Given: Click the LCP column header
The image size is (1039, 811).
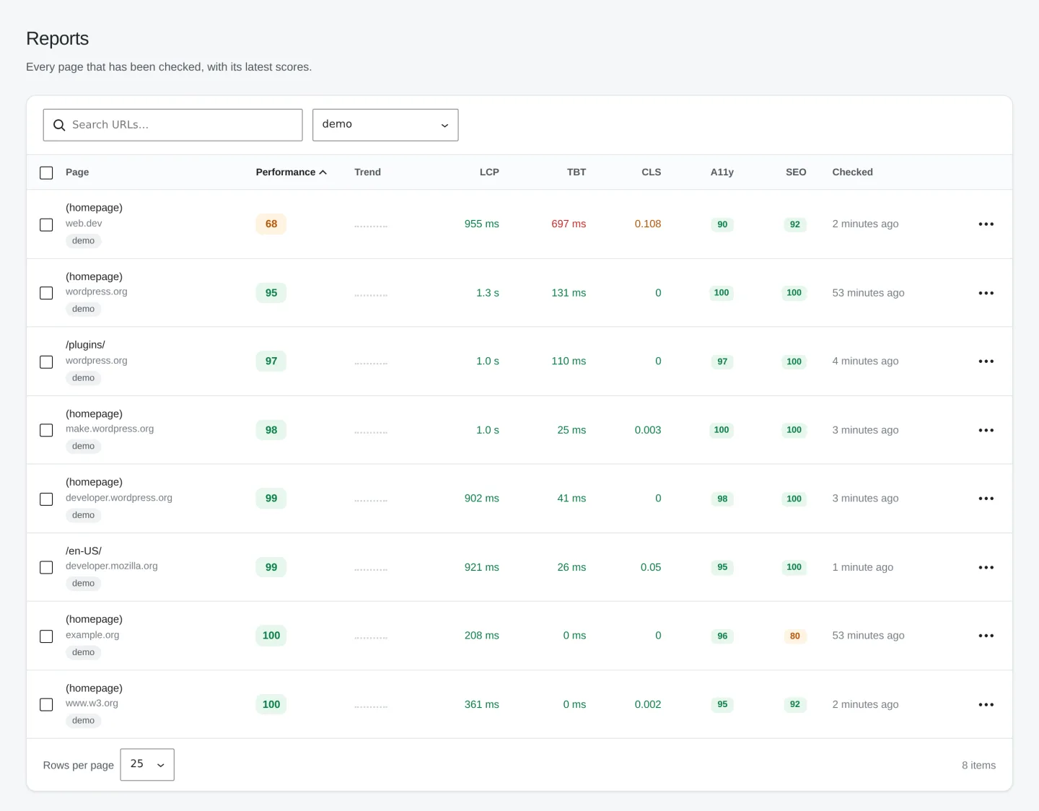Looking at the screenshot, I should [x=489, y=172].
